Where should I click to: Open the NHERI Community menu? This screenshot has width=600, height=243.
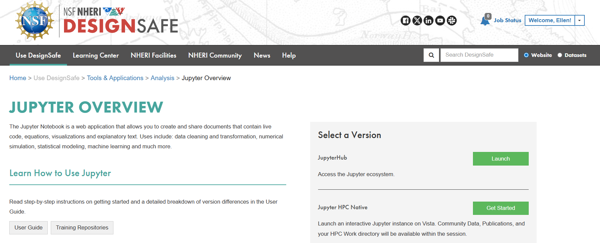pos(215,55)
